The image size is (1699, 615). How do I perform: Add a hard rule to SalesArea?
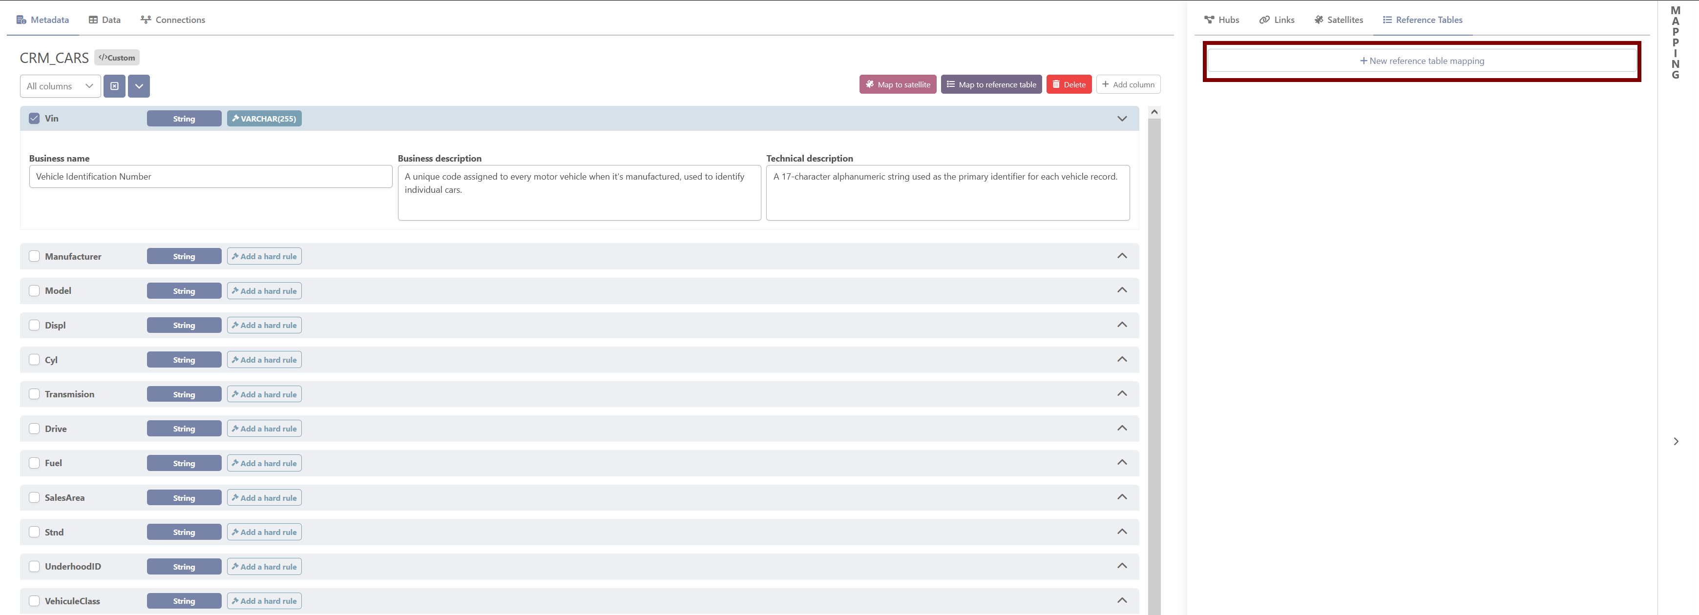(x=265, y=498)
